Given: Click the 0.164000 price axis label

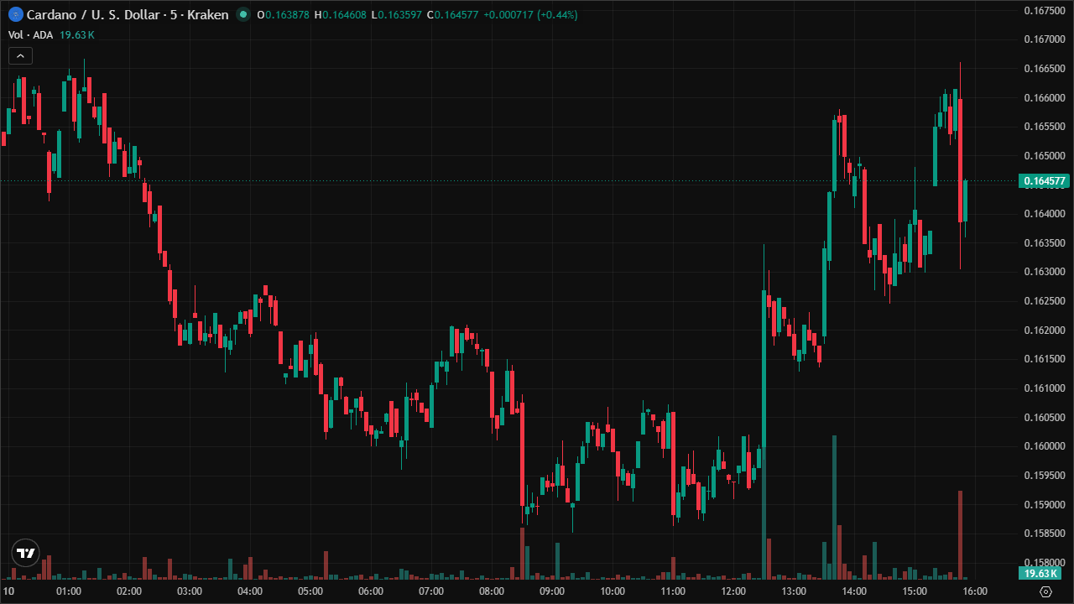Looking at the screenshot, I should pos(1045,214).
